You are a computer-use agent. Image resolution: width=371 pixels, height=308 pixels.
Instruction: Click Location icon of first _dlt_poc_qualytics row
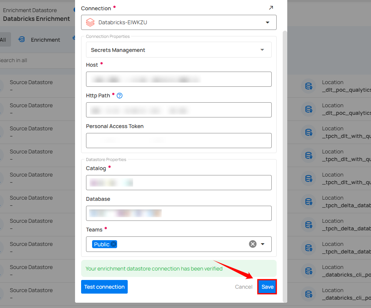(308, 86)
